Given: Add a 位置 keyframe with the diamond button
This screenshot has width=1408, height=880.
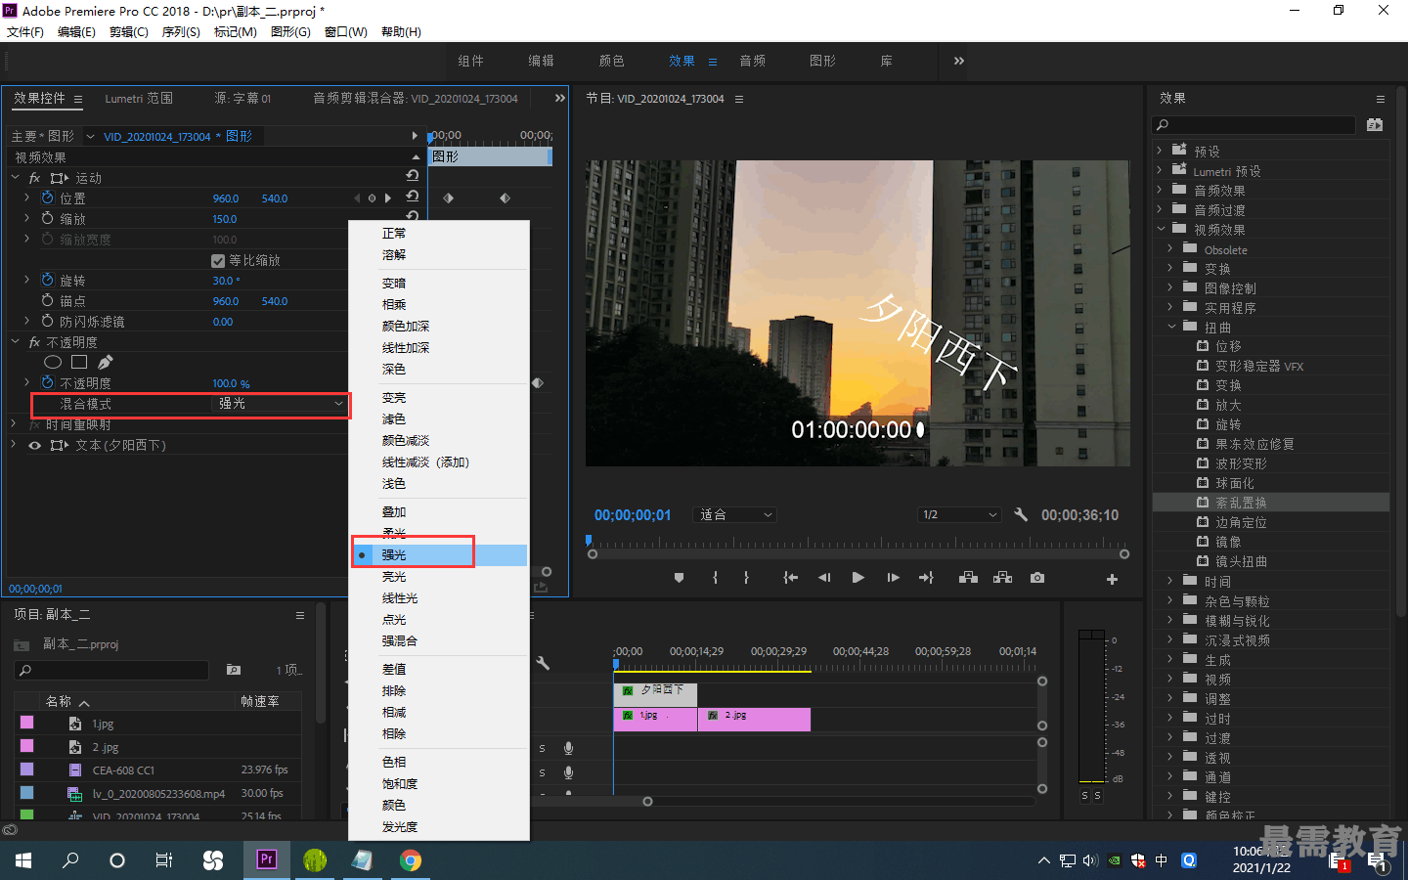Looking at the screenshot, I should click(372, 198).
